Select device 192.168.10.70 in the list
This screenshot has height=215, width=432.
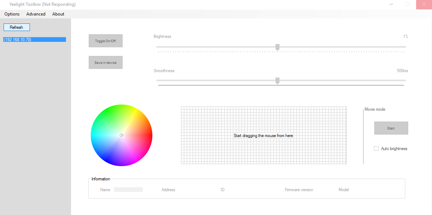point(35,40)
